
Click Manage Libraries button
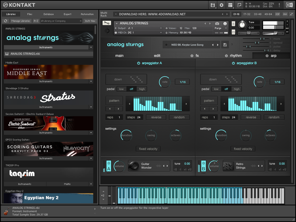tap(21, 21)
